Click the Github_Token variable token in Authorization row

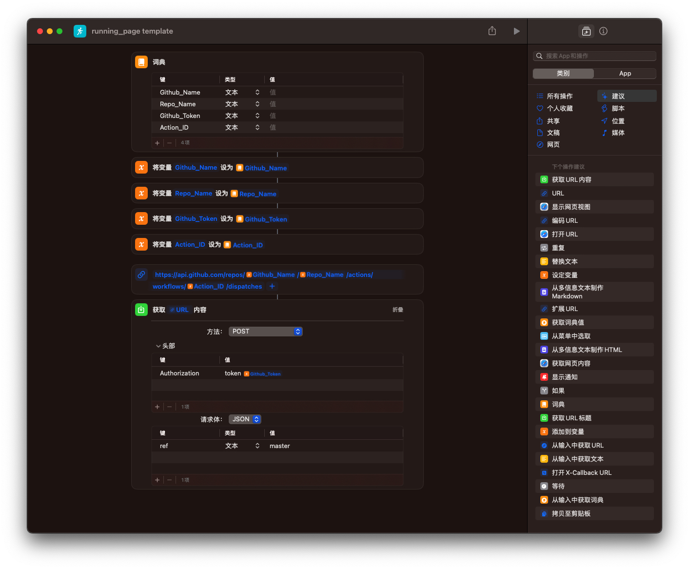[x=262, y=373]
